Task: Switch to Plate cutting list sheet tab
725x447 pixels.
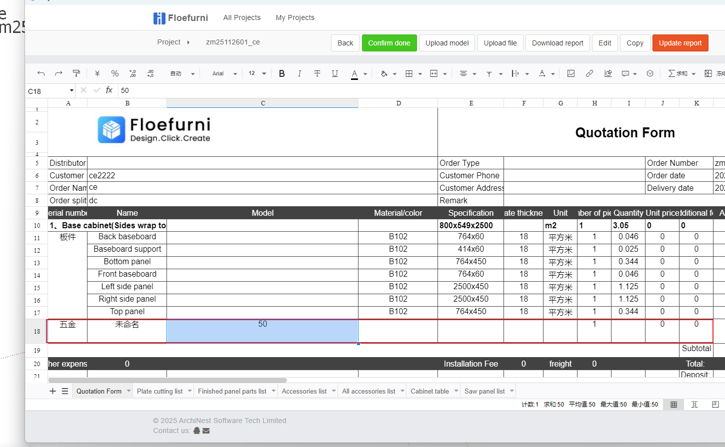Action: point(159,391)
